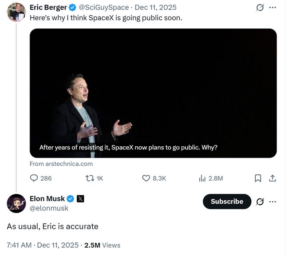Repost Eric Berger's post
This screenshot has height=258, width=286.
click(90, 178)
